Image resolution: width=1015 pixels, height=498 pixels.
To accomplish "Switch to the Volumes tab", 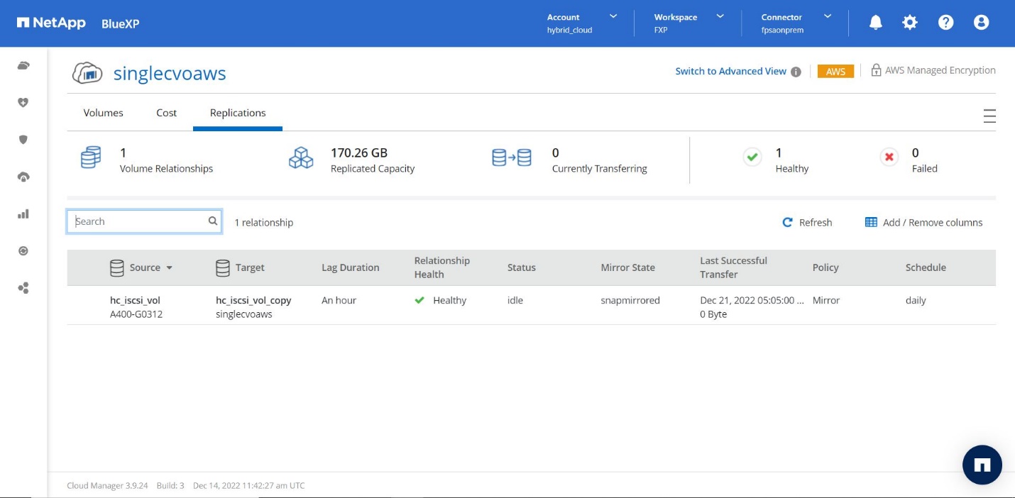I will [x=103, y=113].
